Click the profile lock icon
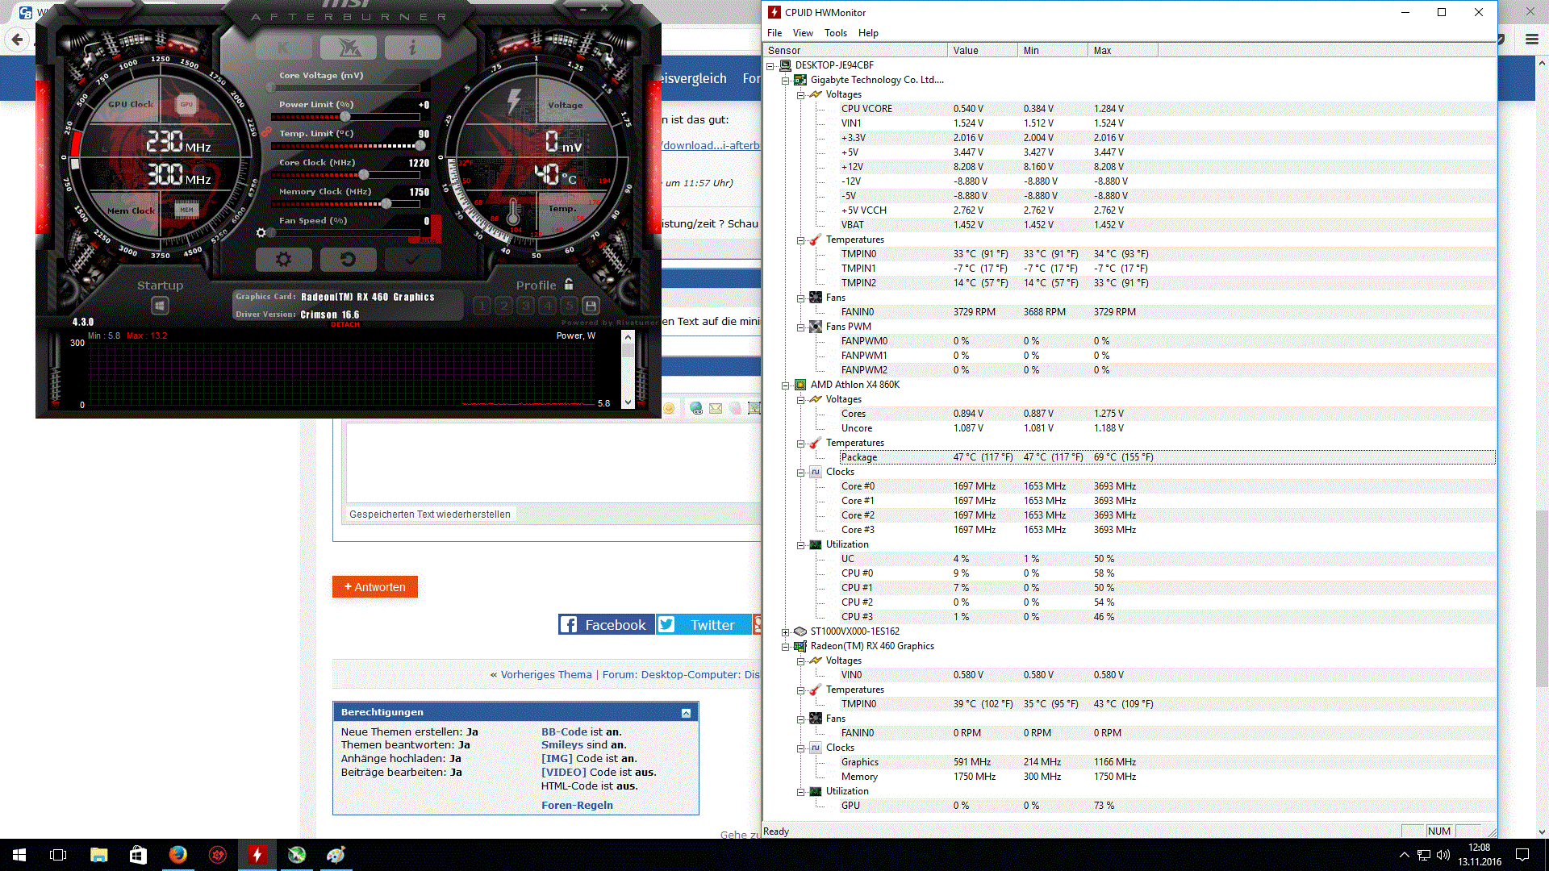This screenshot has height=871, width=1549. [569, 285]
